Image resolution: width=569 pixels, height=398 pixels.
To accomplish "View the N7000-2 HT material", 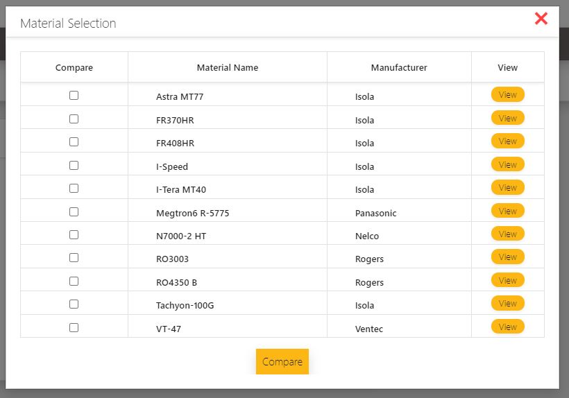I will click(507, 234).
